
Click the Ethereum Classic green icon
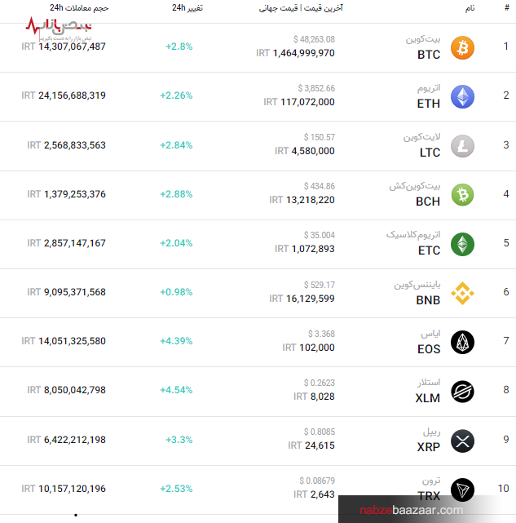click(462, 244)
